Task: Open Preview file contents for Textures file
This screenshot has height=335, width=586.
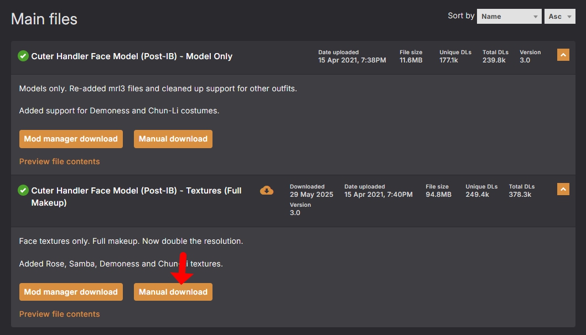Action: tap(59, 314)
